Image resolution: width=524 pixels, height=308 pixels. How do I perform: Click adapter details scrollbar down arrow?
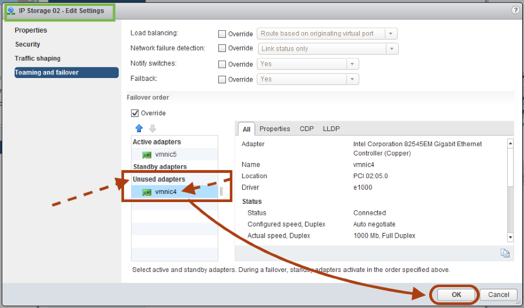(511, 237)
